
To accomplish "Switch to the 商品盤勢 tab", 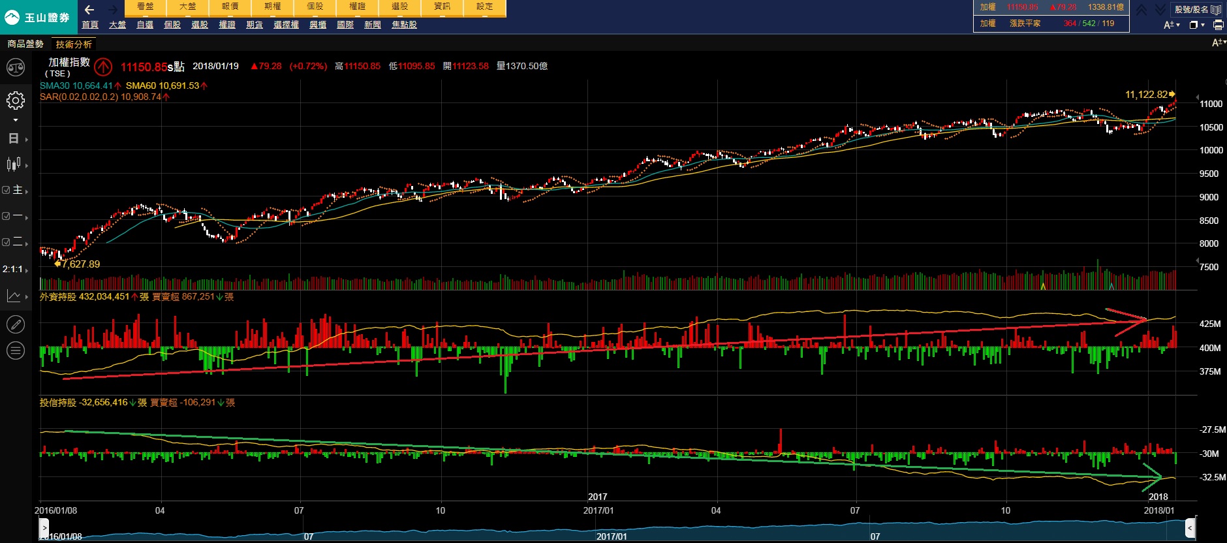I will (x=25, y=44).
